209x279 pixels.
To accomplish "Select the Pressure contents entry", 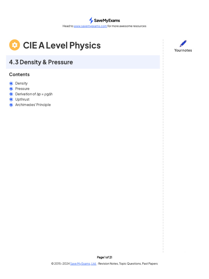I will point(22,89).
